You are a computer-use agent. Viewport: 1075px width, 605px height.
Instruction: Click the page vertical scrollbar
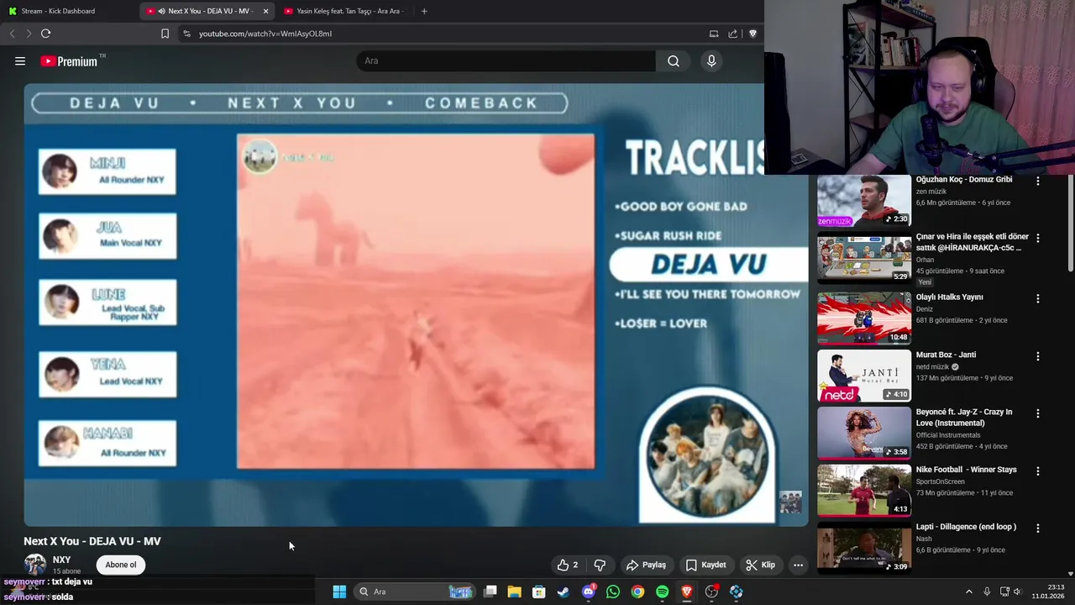[x=1070, y=223]
